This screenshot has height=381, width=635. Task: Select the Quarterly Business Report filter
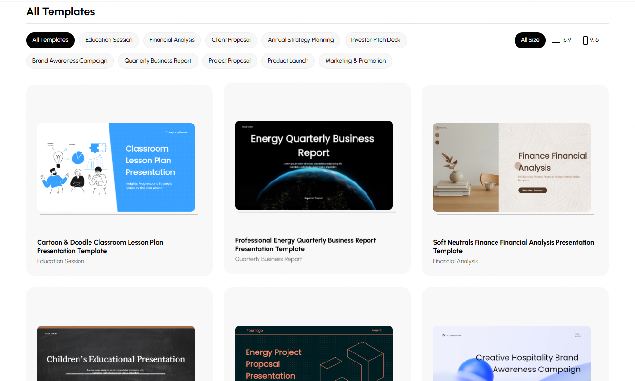pos(158,61)
